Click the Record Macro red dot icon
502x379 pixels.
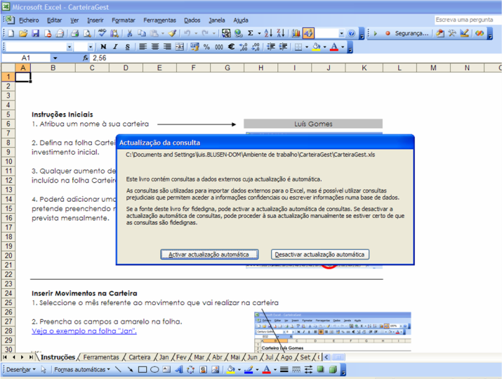[388, 33]
